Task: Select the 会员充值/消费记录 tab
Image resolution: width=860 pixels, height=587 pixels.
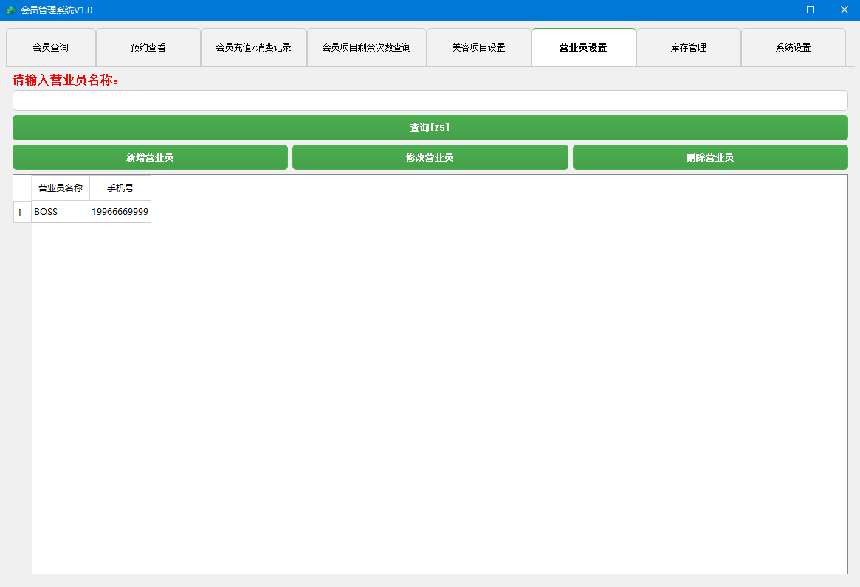Action: pos(254,47)
